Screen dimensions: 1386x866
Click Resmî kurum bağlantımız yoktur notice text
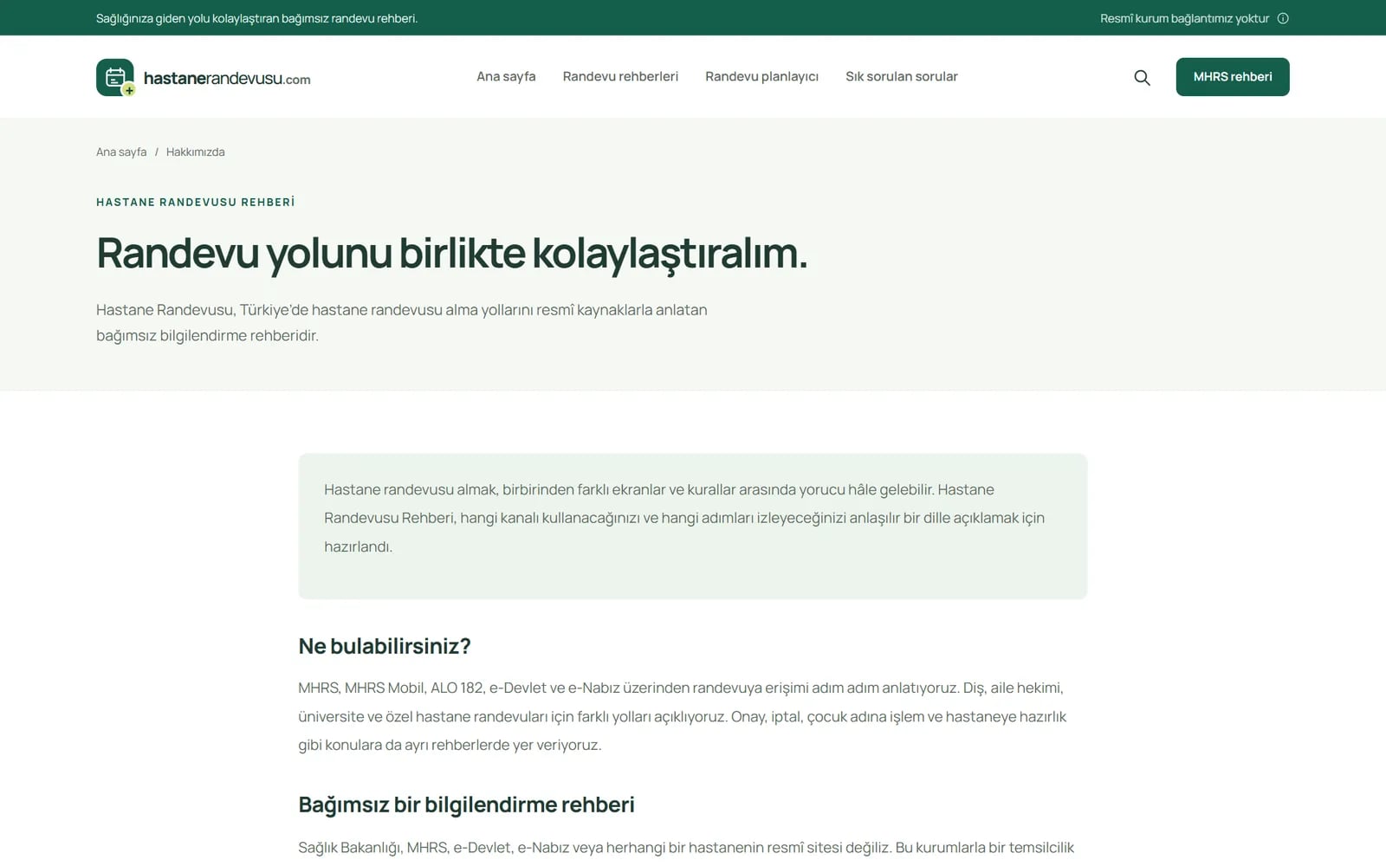tap(1184, 18)
